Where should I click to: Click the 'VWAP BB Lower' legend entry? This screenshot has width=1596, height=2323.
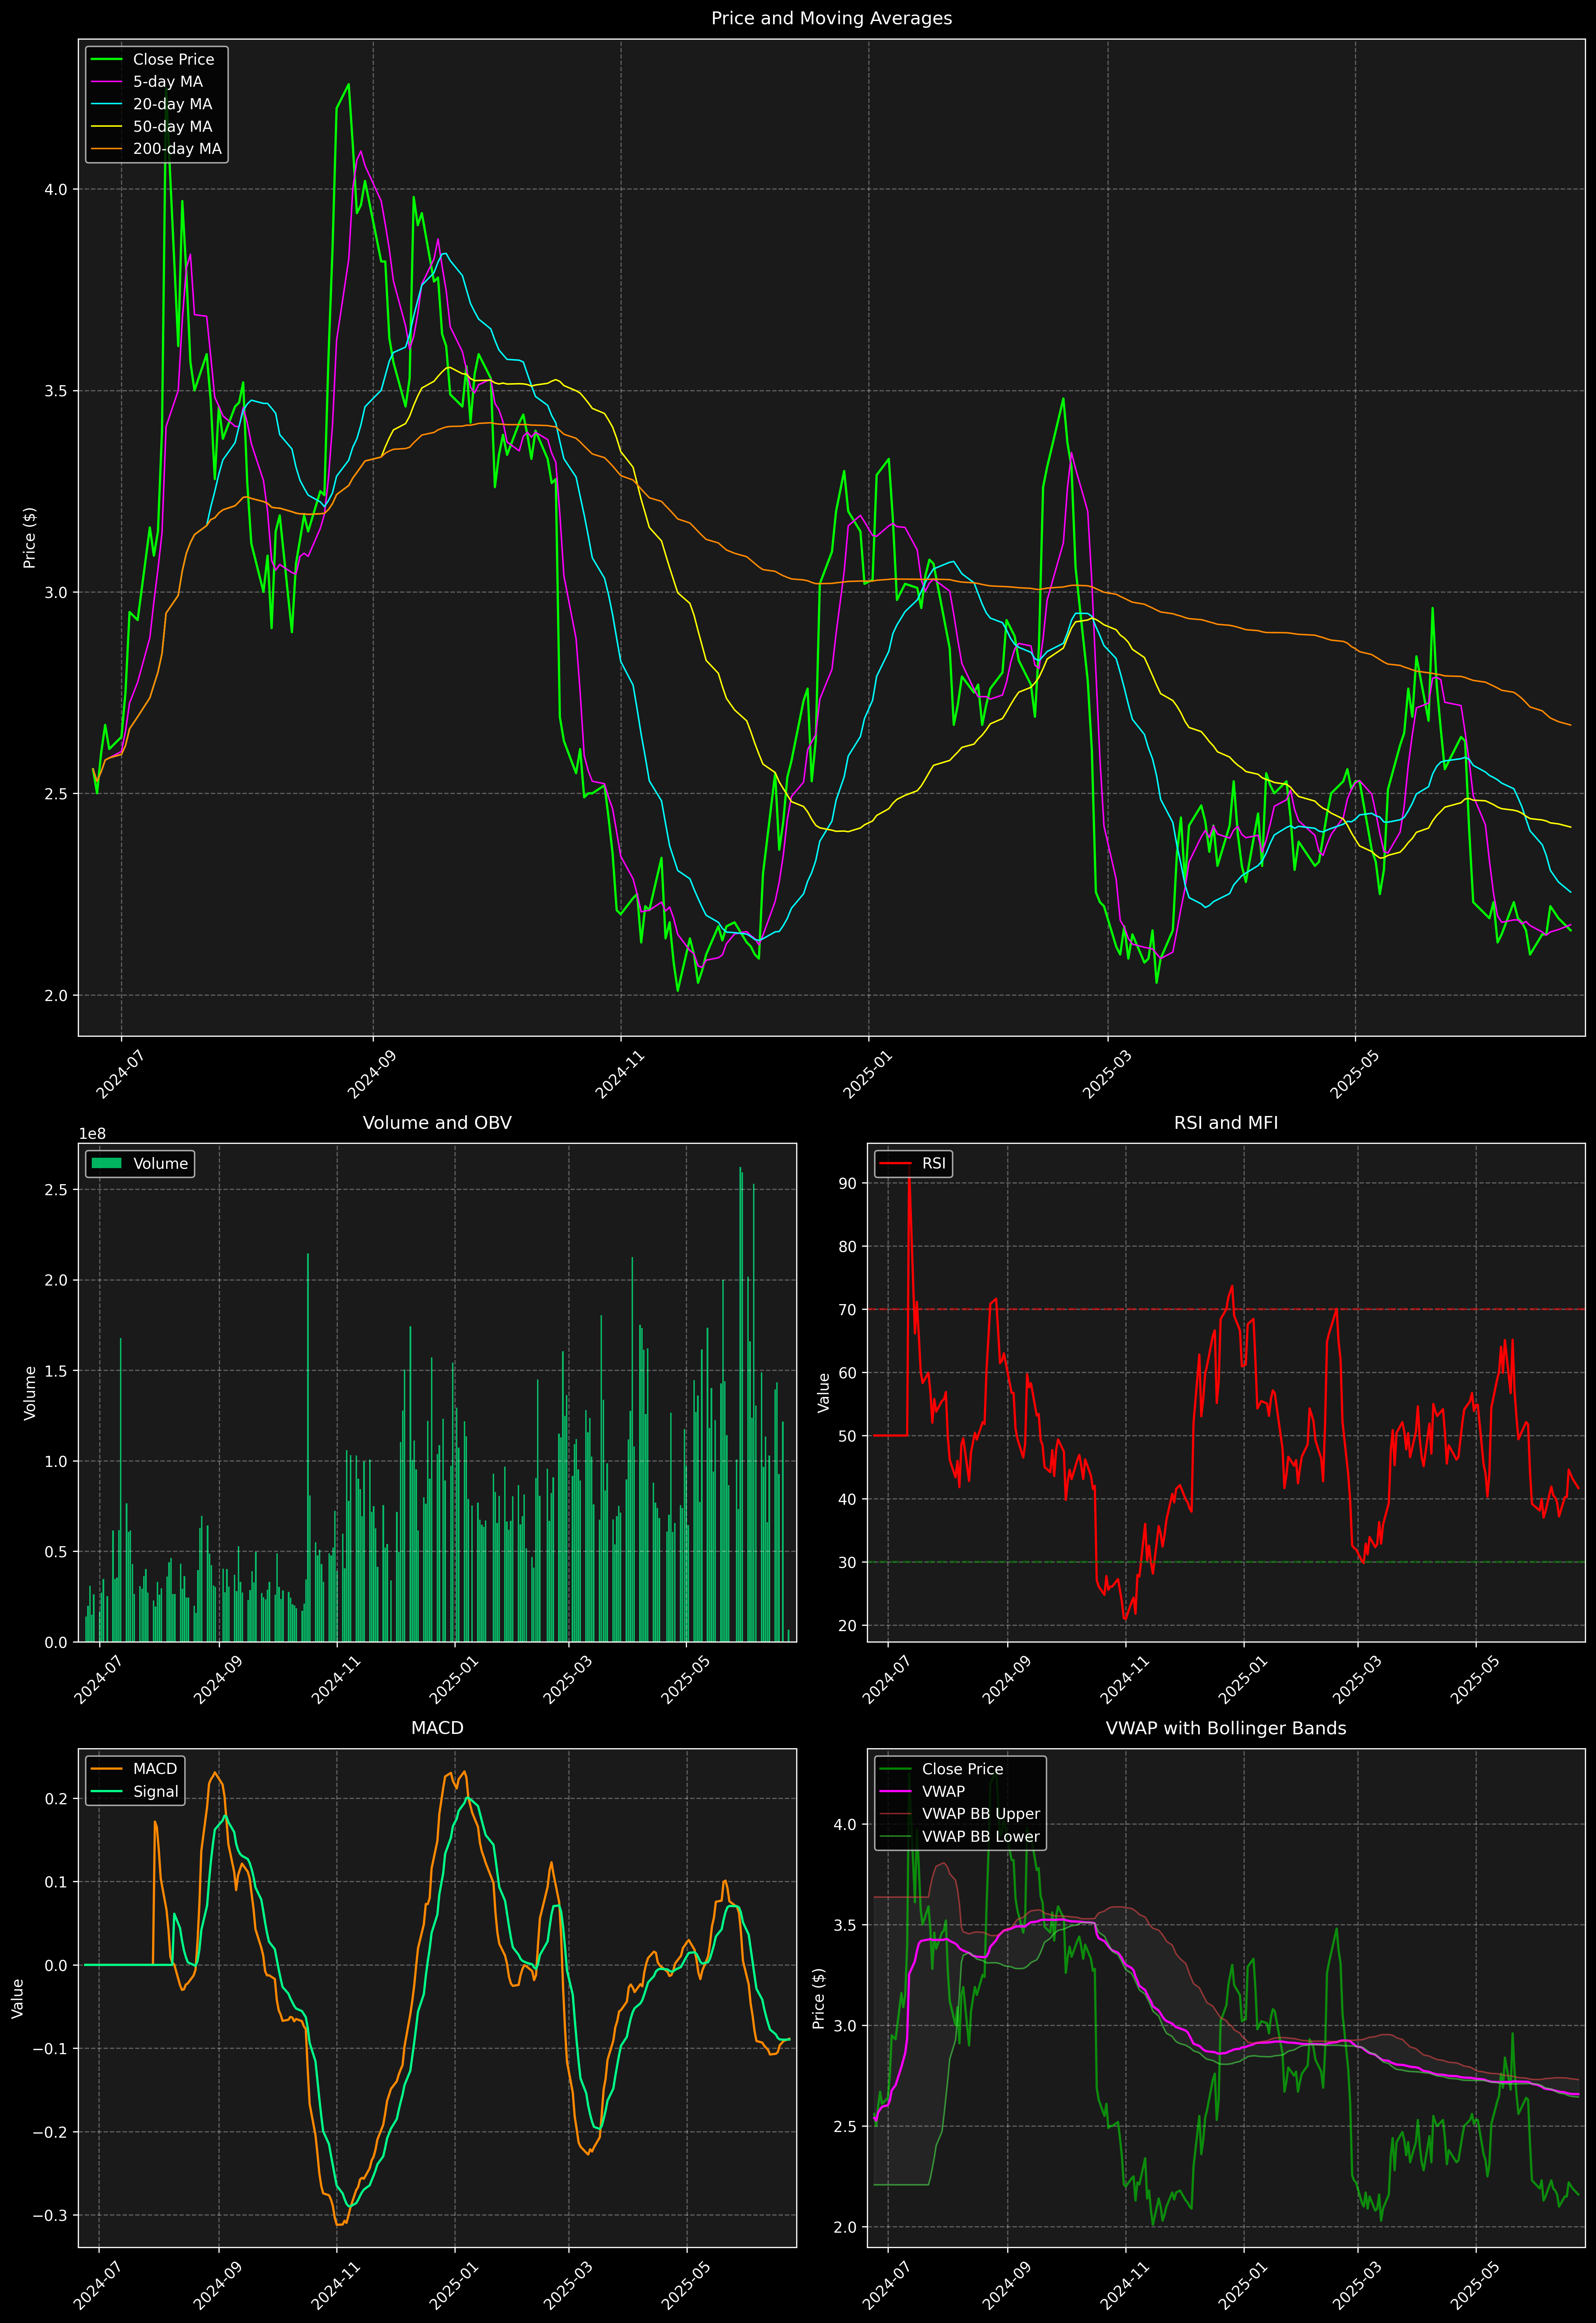(x=981, y=1836)
